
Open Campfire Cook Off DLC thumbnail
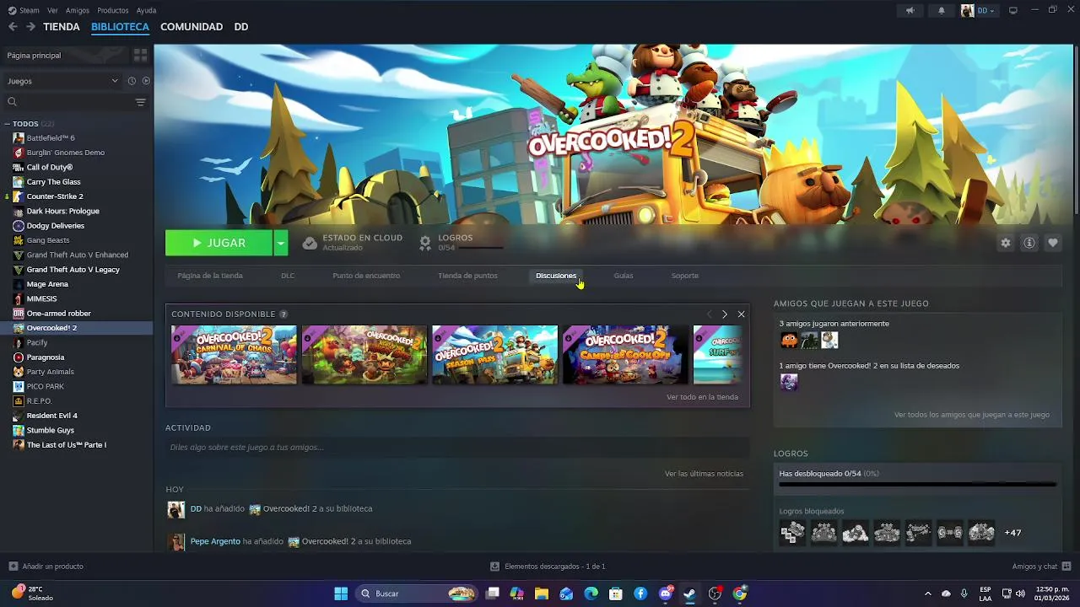click(x=625, y=355)
